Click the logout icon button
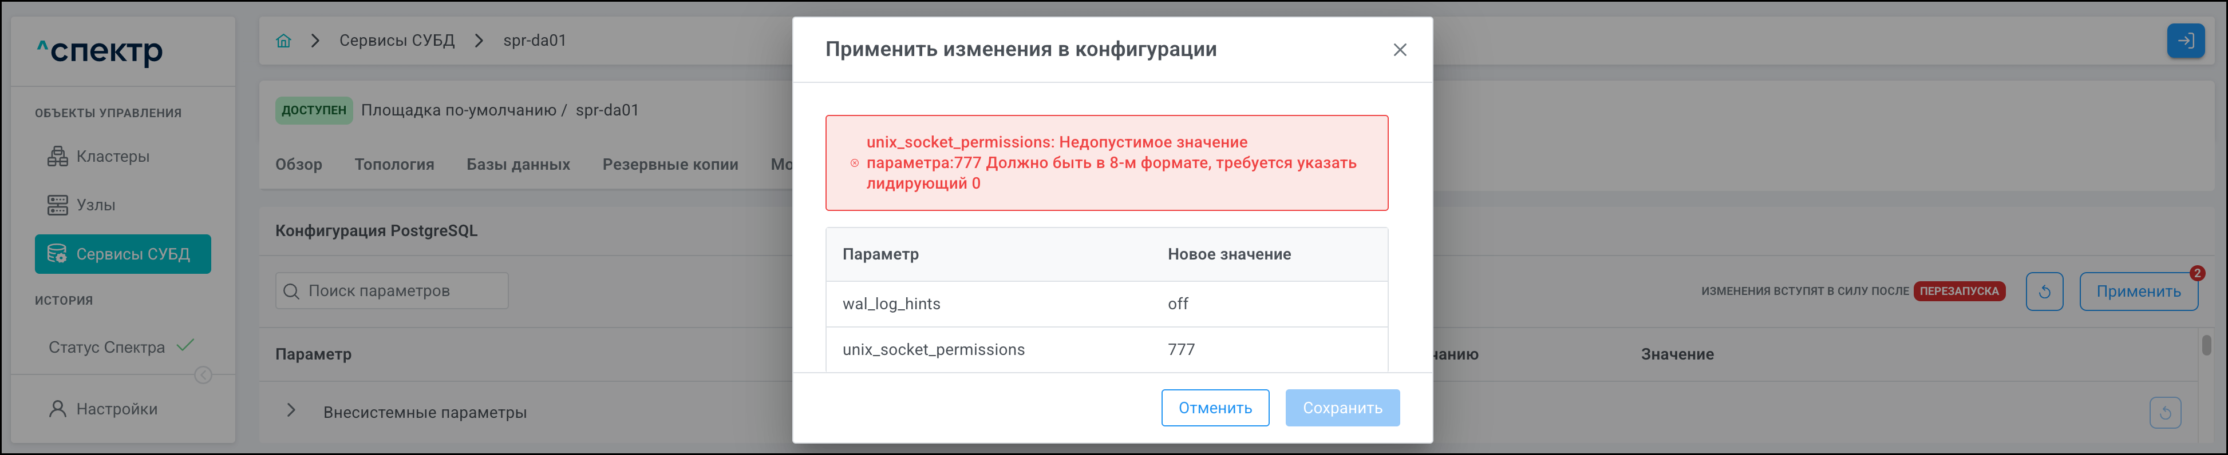Viewport: 2228px width, 455px height. [x=2184, y=41]
